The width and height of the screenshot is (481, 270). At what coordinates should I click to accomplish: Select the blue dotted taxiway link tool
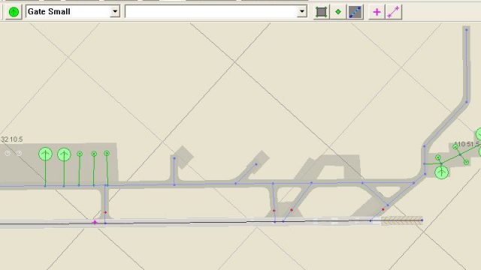tap(355, 12)
